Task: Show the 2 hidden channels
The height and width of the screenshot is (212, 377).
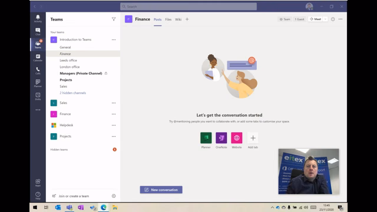Action: point(73,93)
